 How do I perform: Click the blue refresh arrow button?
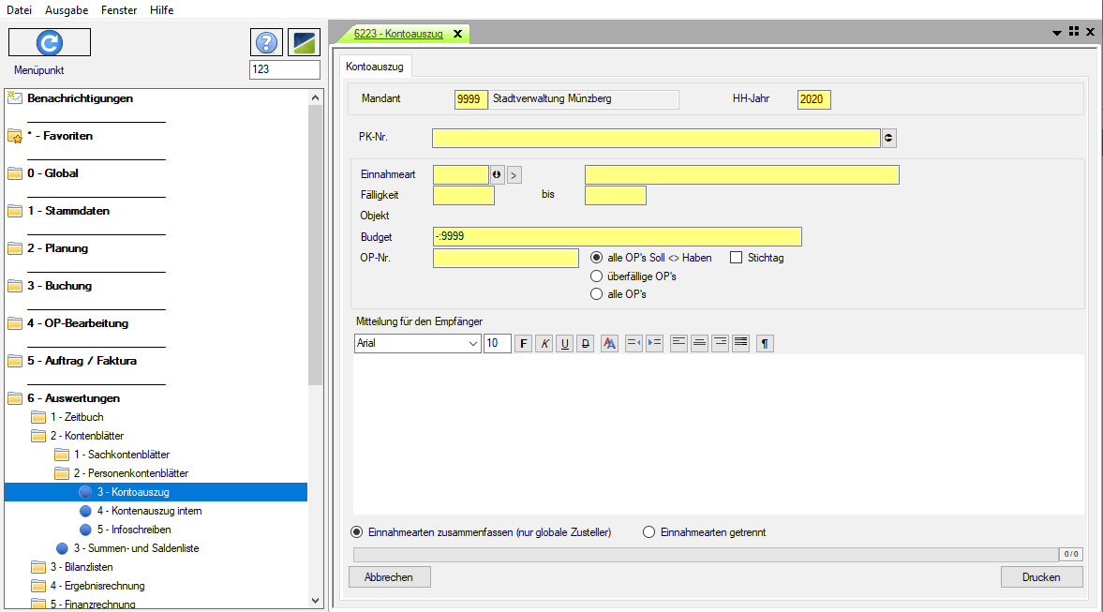pos(50,42)
